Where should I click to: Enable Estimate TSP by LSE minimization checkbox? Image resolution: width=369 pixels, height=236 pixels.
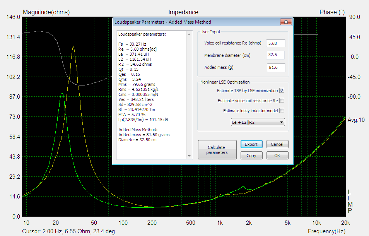point(282,91)
